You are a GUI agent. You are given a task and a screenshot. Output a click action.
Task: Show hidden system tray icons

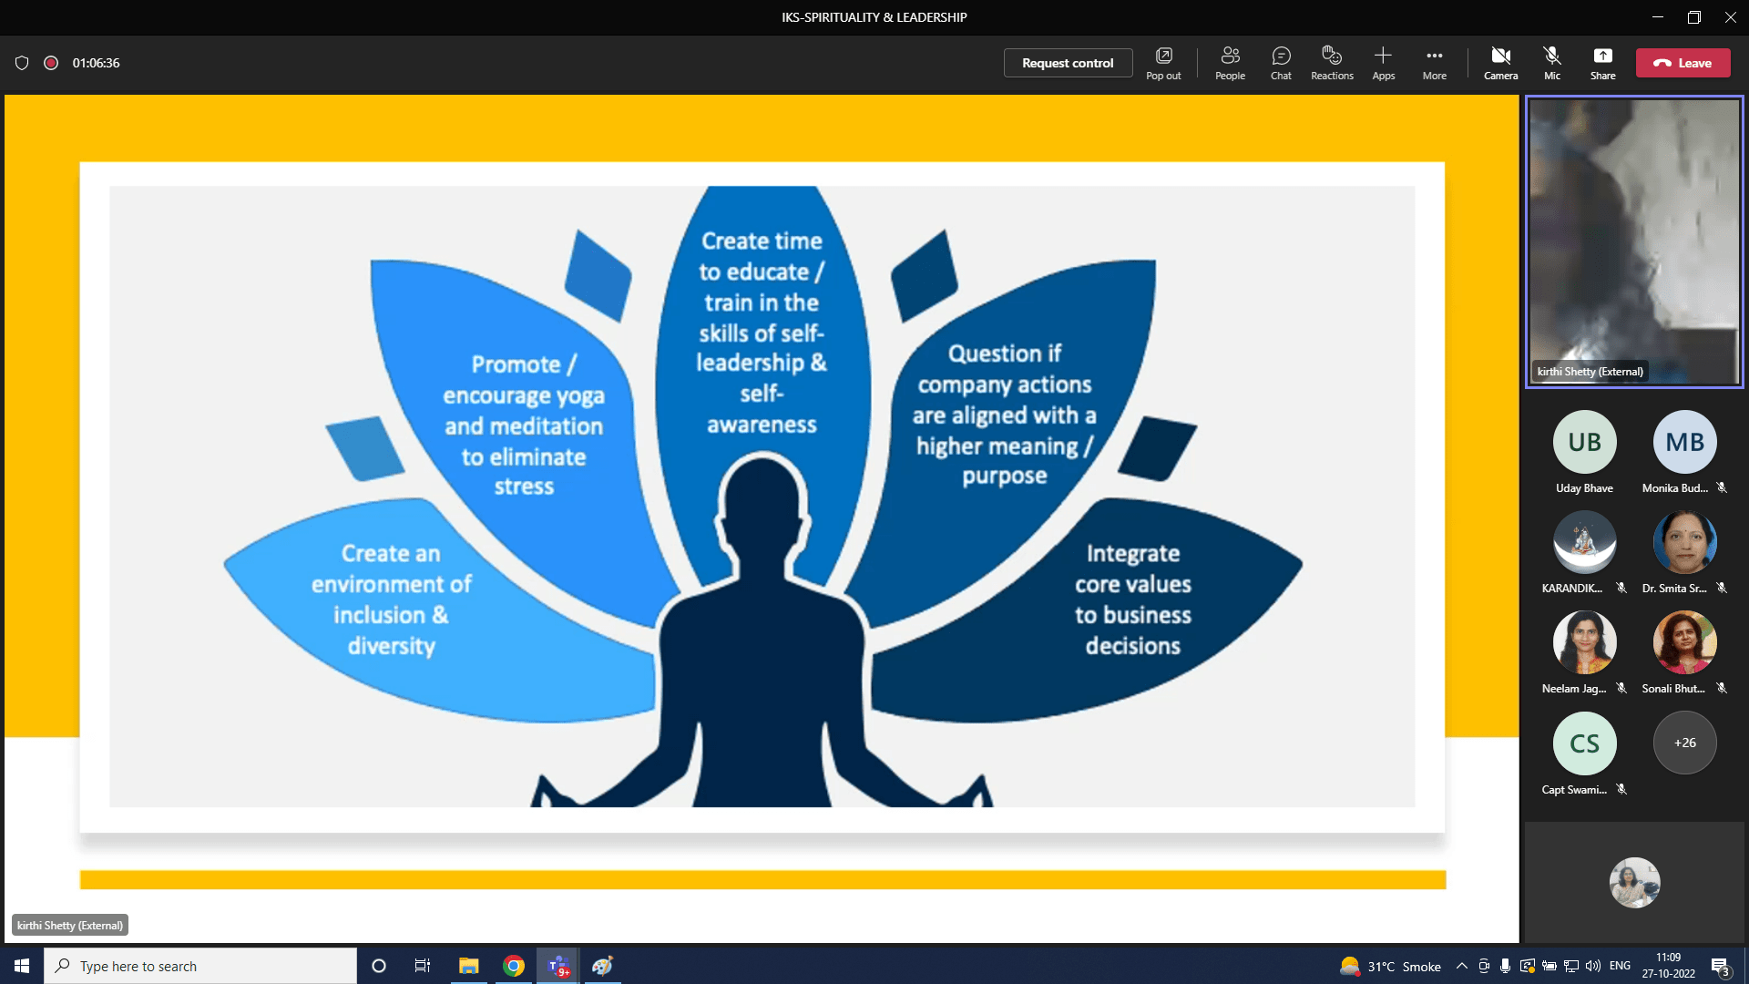[1461, 966]
